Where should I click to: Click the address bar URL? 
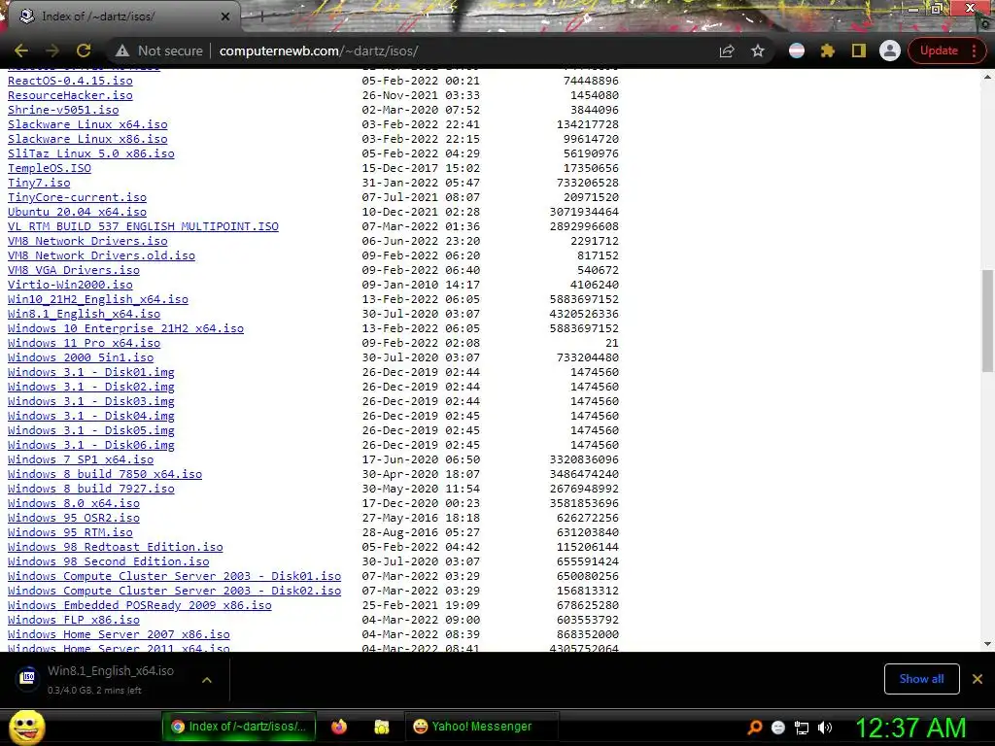click(319, 51)
